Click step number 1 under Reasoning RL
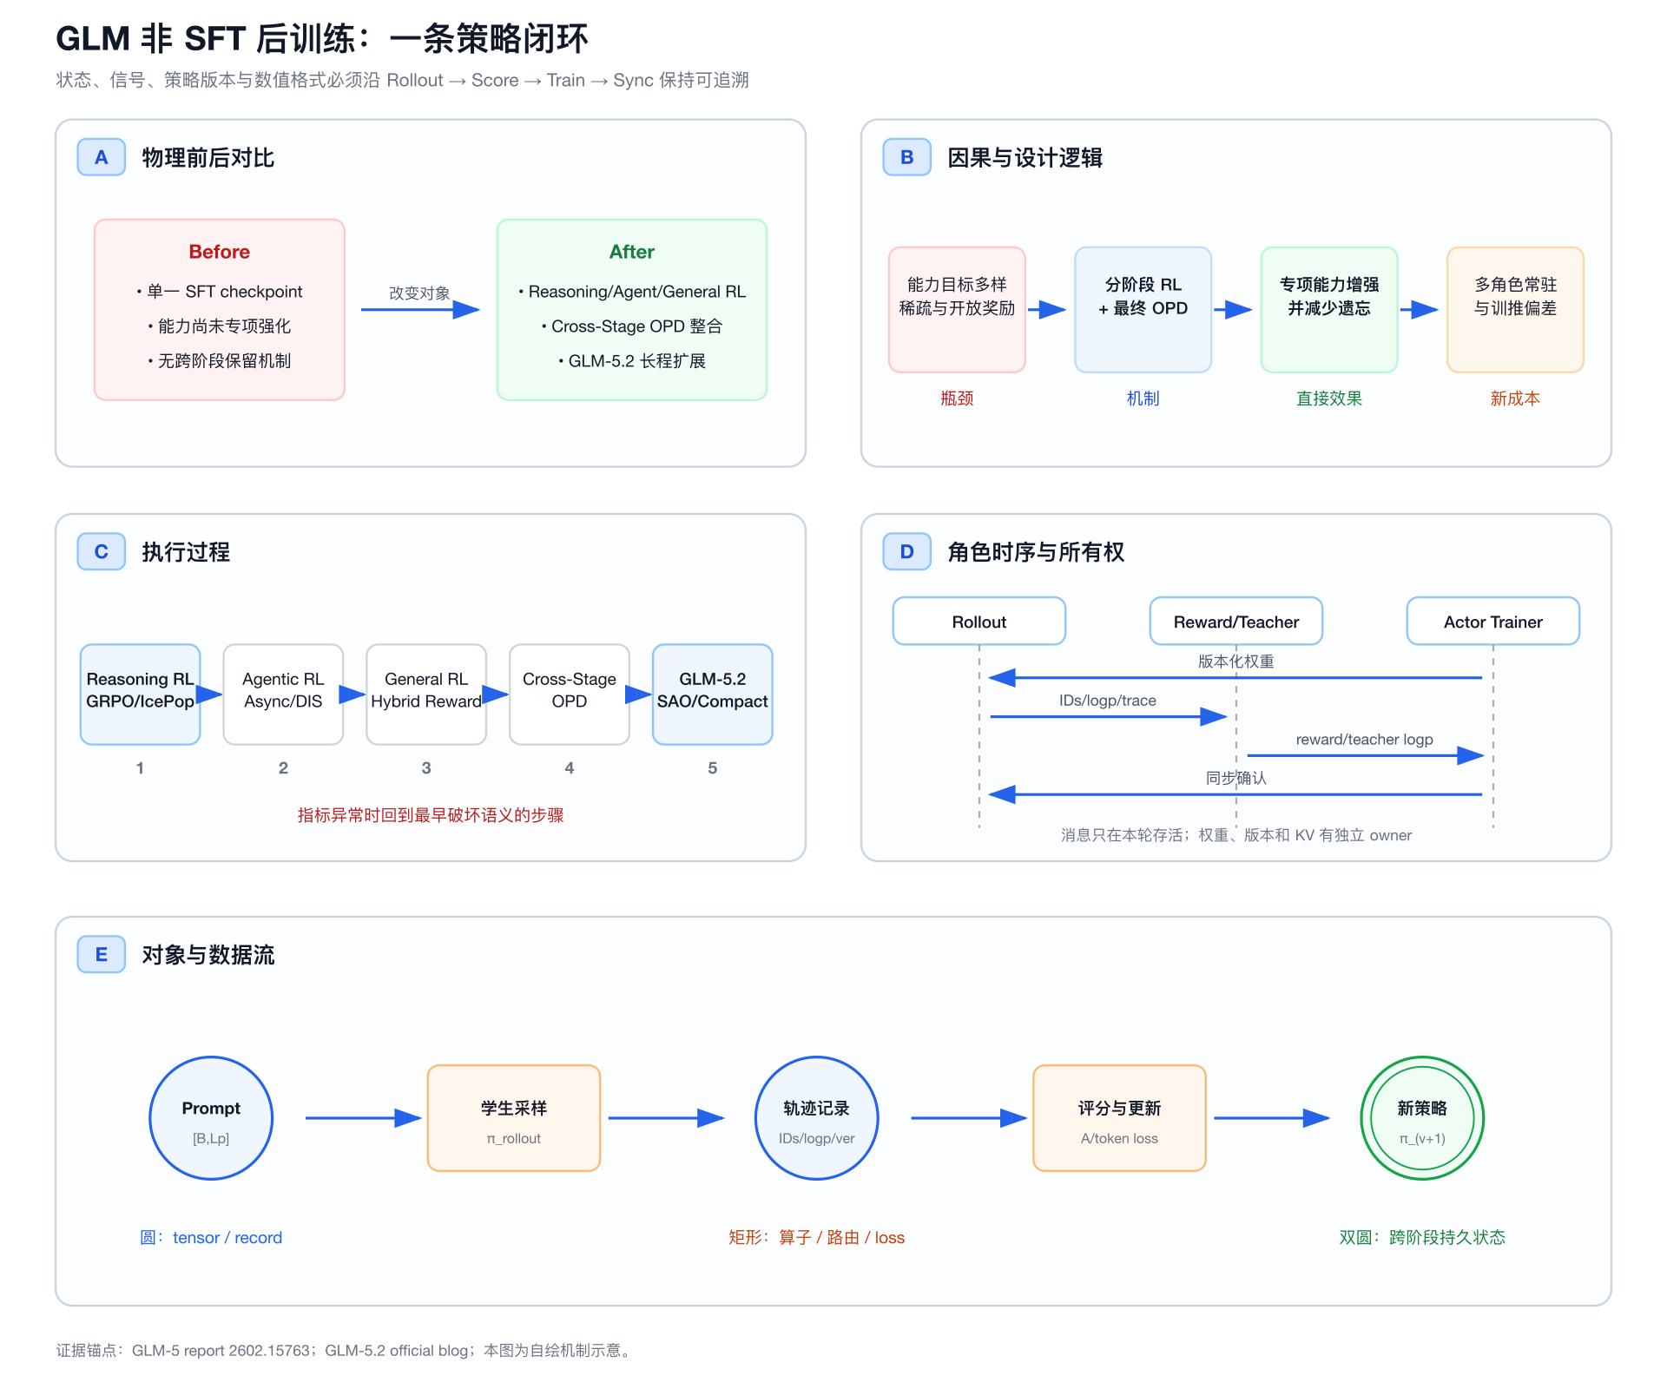The image size is (1667, 1389). click(140, 768)
